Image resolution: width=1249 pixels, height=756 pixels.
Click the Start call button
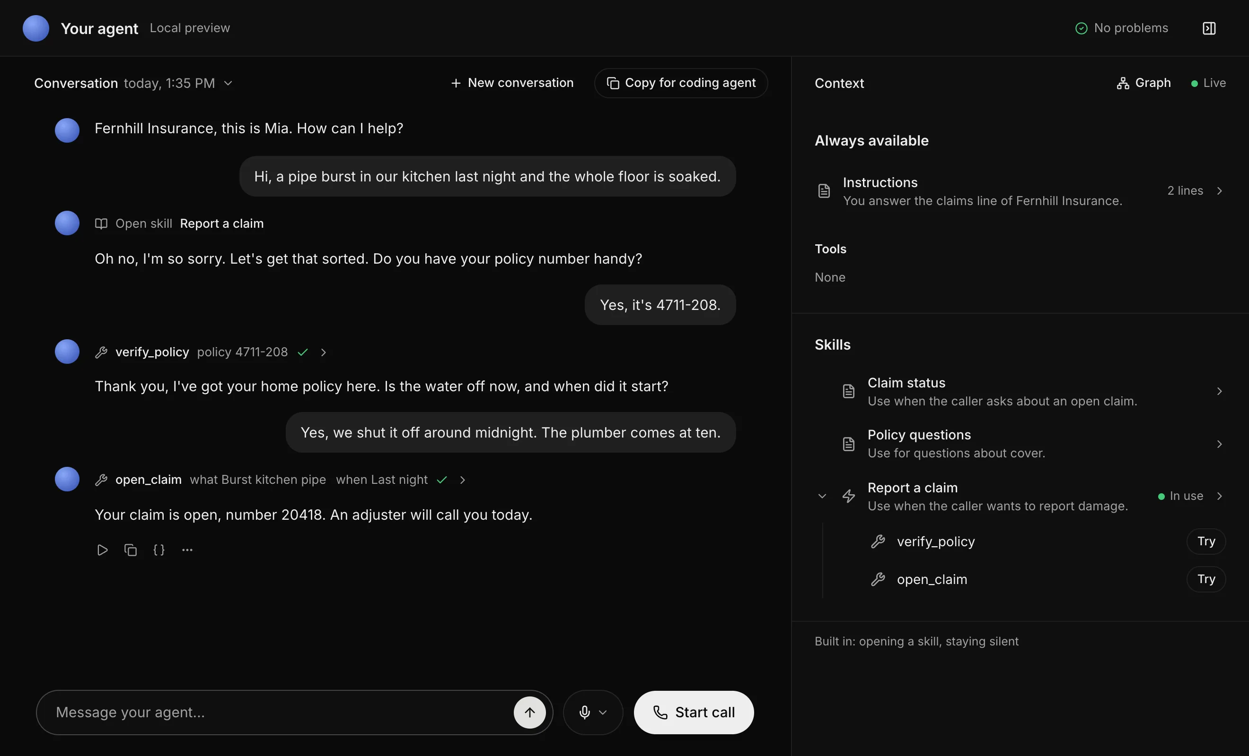pyautogui.click(x=694, y=713)
